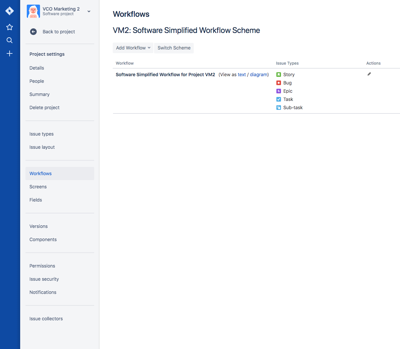
Task: Open Issue collectors settings
Action: (46, 319)
